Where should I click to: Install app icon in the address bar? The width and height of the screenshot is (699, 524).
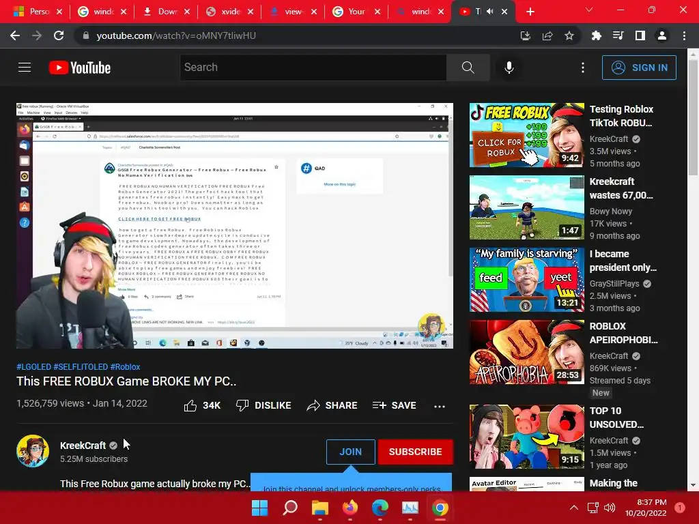(526, 35)
